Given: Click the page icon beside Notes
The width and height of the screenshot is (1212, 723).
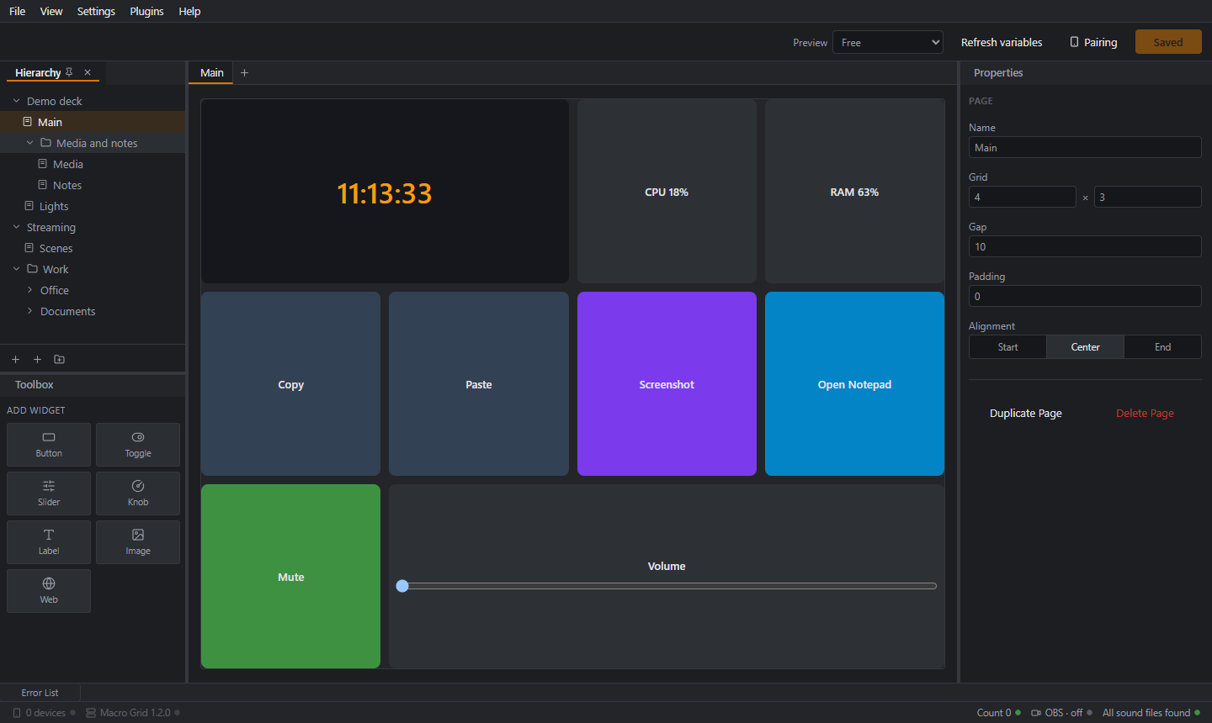Looking at the screenshot, I should [x=43, y=185].
